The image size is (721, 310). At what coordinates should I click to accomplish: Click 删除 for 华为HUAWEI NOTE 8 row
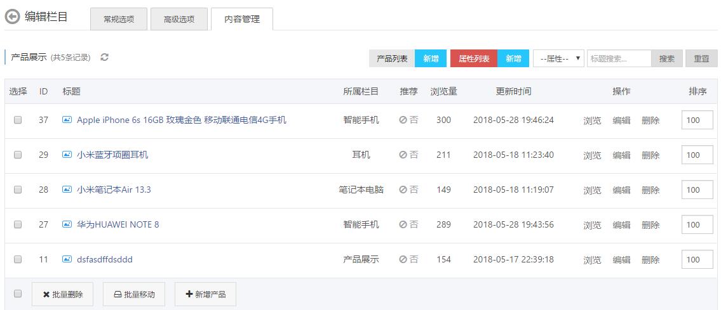click(650, 225)
